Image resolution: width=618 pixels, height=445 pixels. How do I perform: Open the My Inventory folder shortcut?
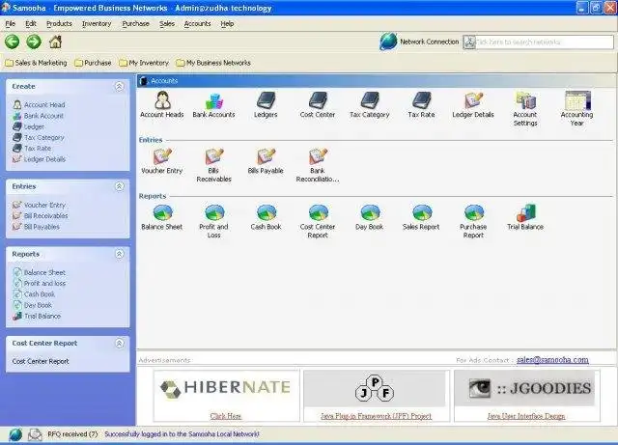[x=144, y=63]
